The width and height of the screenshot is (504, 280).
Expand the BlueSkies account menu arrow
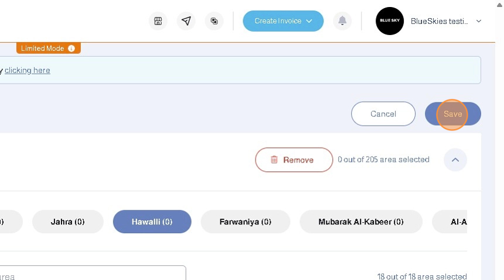click(479, 21)
